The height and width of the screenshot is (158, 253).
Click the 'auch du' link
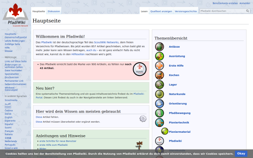[91, 50]
